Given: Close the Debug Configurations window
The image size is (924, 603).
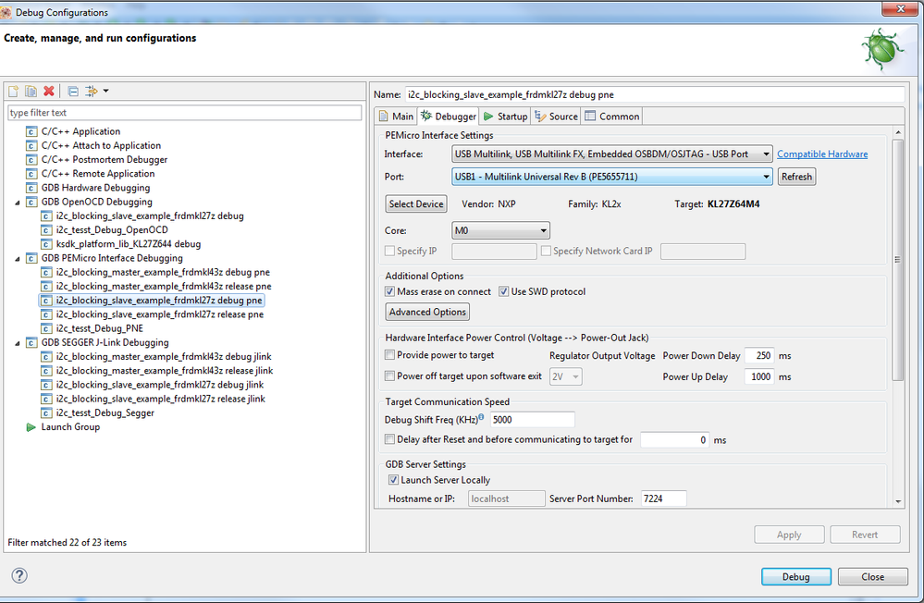Looking at the screenshot, I should [x=901, y=9].
